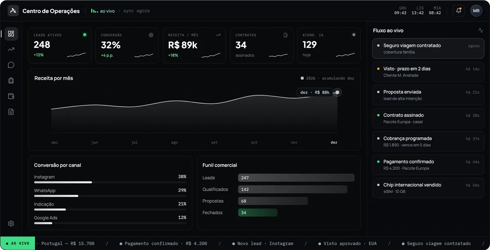Open settings gear at sidebar bottom
Image resolution: width=490 pixels, height=250 pixels.
(x=11, y=224)
